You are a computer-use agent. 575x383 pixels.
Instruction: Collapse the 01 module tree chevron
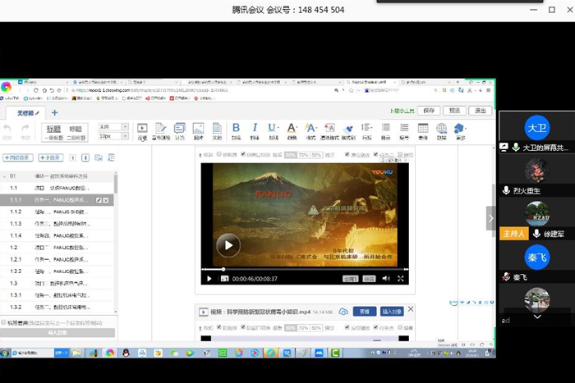[x=5, y=176]
